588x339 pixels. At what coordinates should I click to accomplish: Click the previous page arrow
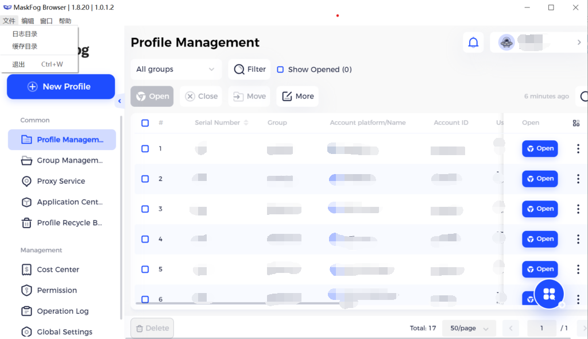510,329
